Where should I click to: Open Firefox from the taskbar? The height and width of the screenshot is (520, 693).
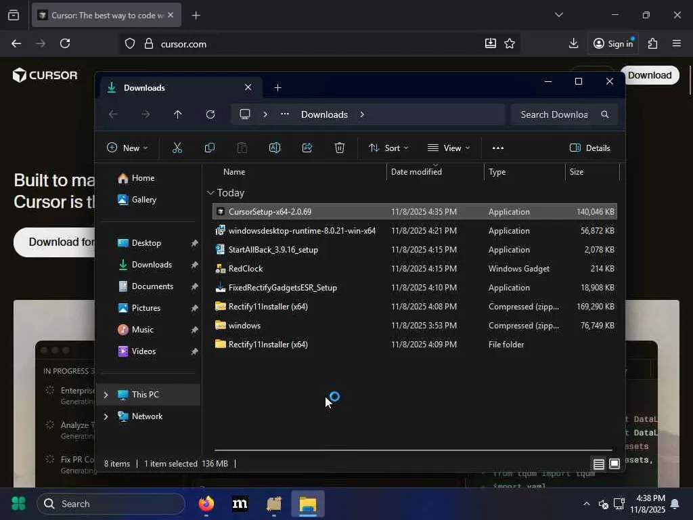206,504
